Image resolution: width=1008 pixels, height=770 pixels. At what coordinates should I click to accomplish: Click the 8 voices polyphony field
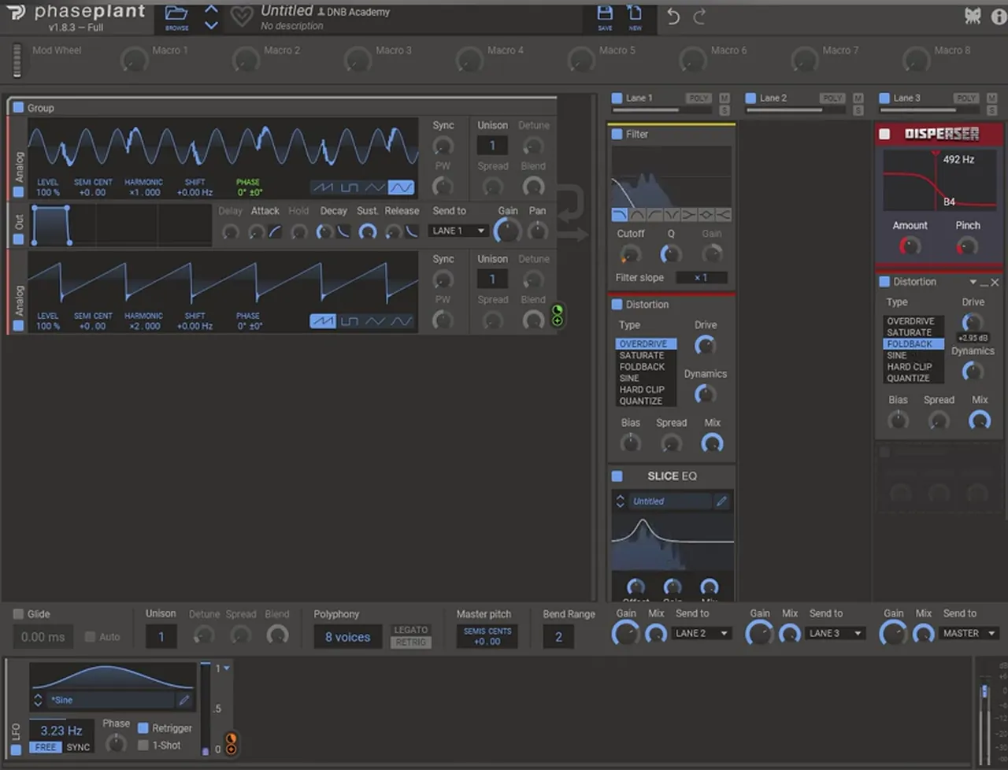[347, 637]
